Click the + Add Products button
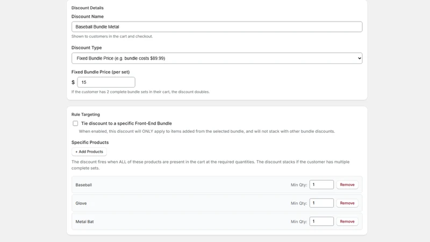430x242 pixels. coord(89,152)
